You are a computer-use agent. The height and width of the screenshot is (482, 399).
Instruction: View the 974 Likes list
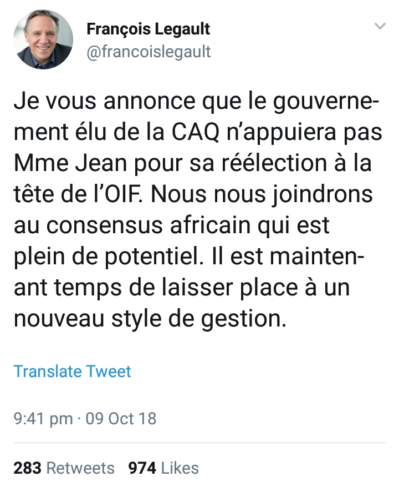tap(163, 468)
